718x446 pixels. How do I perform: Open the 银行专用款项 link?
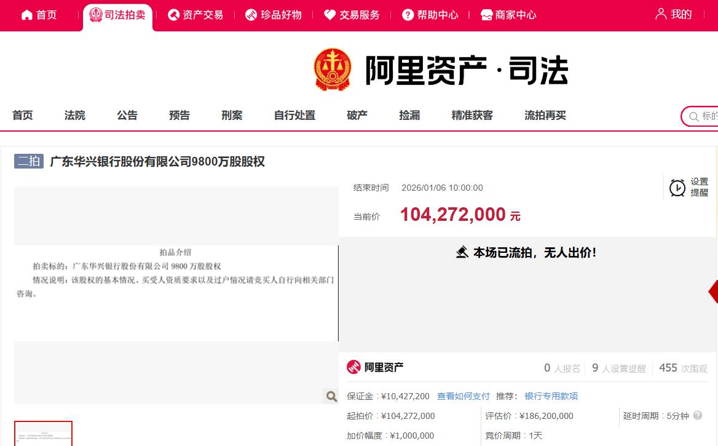(551, 396)
